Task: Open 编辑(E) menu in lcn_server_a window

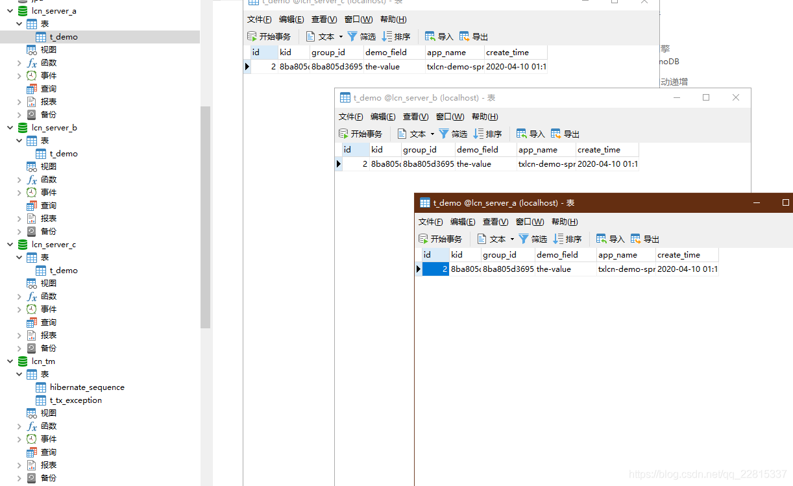Action: (463, 222)
